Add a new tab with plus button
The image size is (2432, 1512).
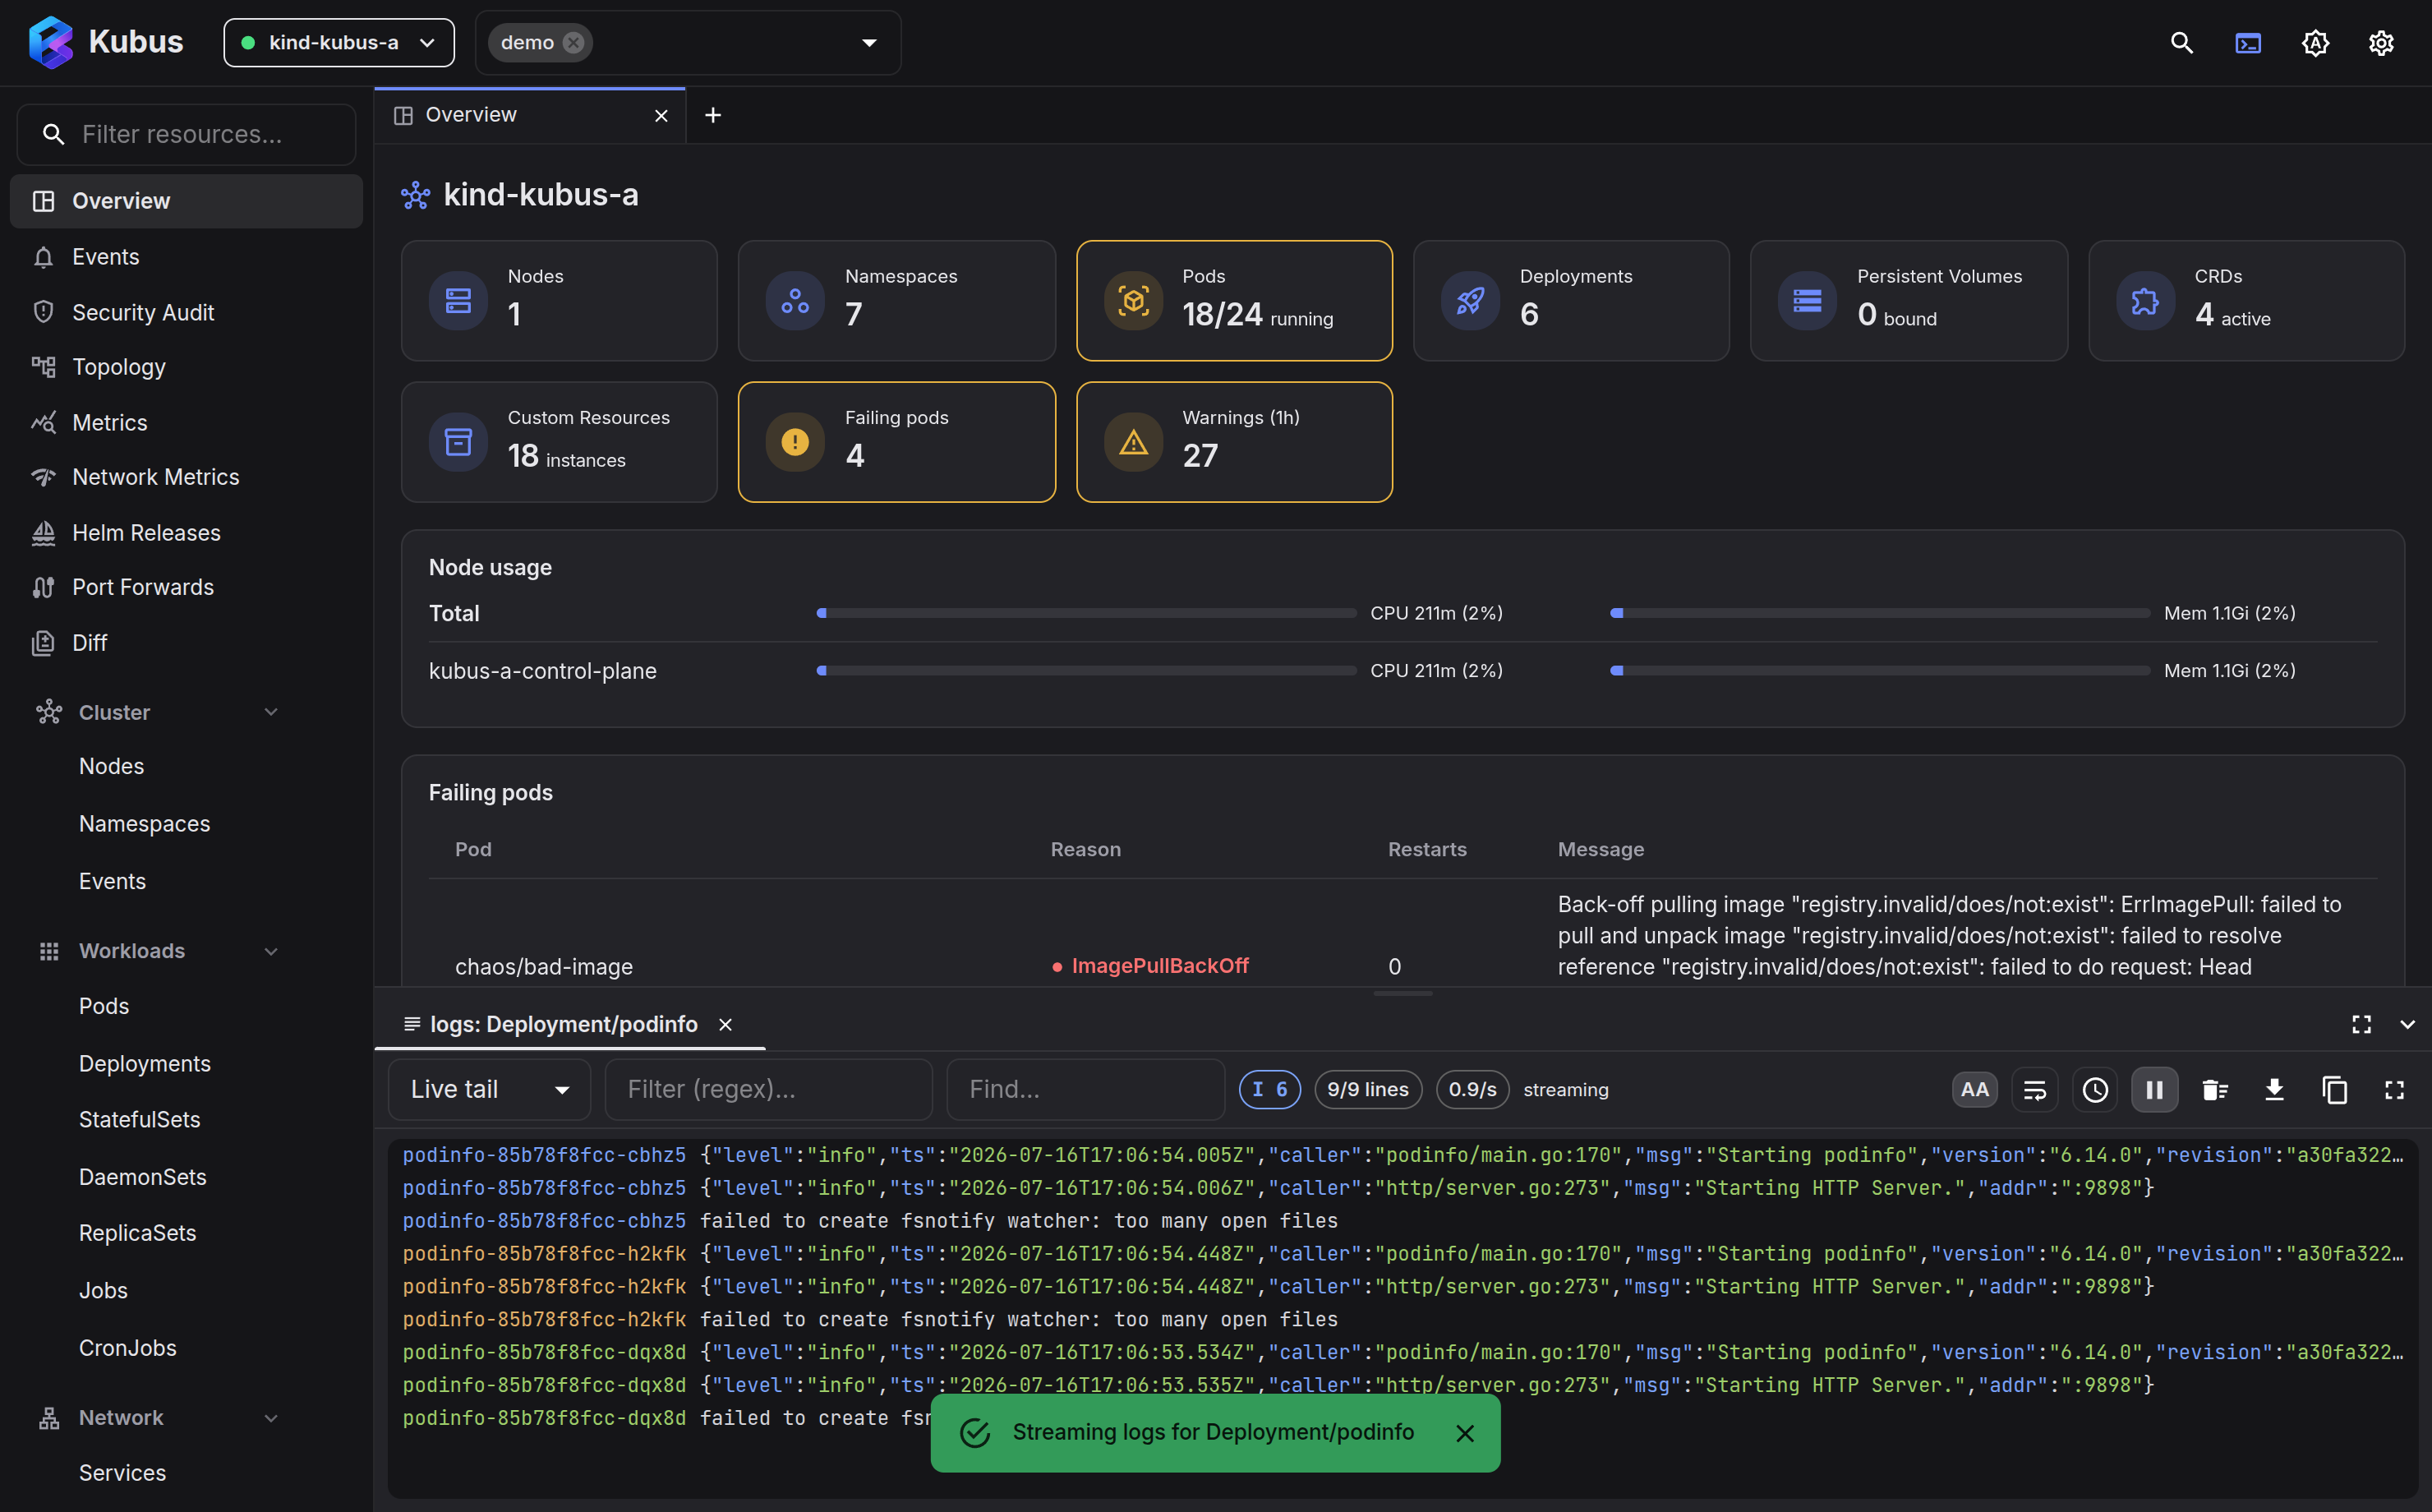(x=712, y=116)
